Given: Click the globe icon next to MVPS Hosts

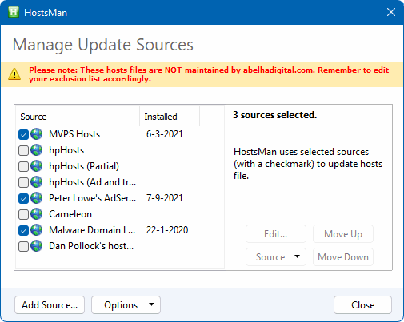Looking at the screenshot, I should pos(36,134).
